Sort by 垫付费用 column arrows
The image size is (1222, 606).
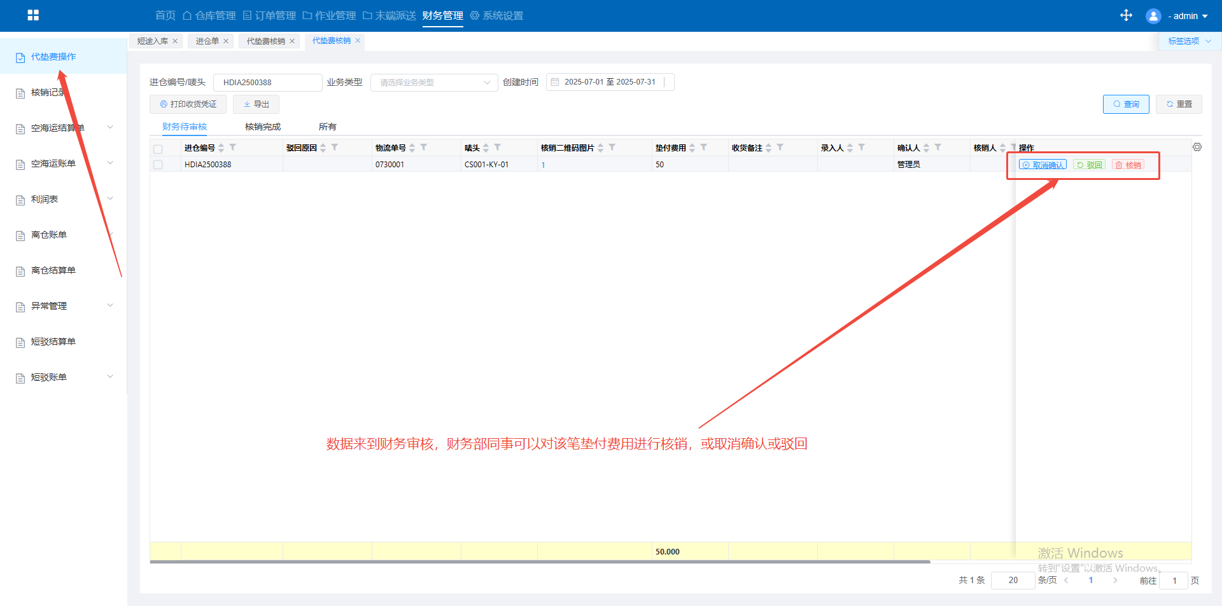(692, 148)
